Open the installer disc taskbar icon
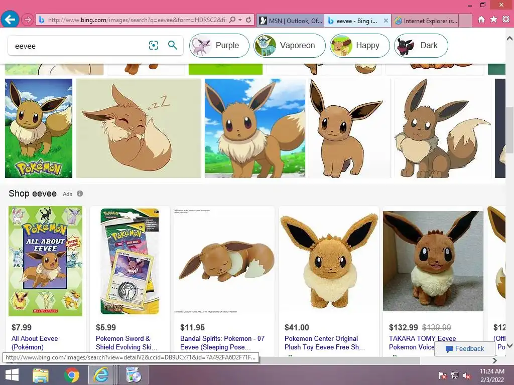 [134, 375]
